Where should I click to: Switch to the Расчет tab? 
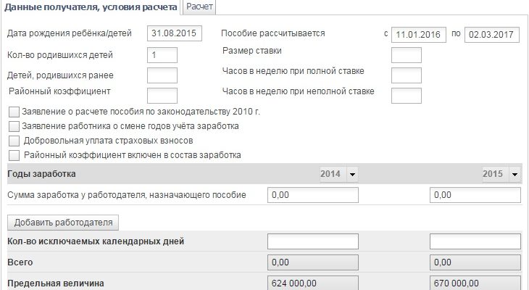click(199, 7)
